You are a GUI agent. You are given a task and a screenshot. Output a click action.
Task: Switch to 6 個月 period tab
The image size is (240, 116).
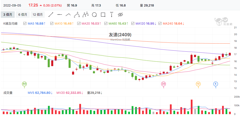pyautogui.click(x=23, y=15)
